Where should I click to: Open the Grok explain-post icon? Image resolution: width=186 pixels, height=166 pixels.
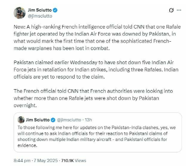[171, 10]
